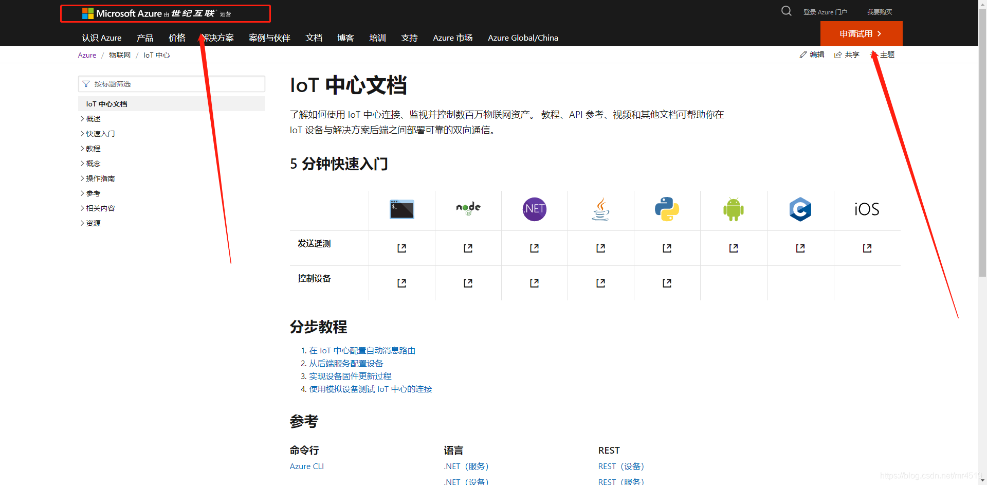Open the 培训 menu item
Screen dimensions: 987x485
click(x=377, y=38)
